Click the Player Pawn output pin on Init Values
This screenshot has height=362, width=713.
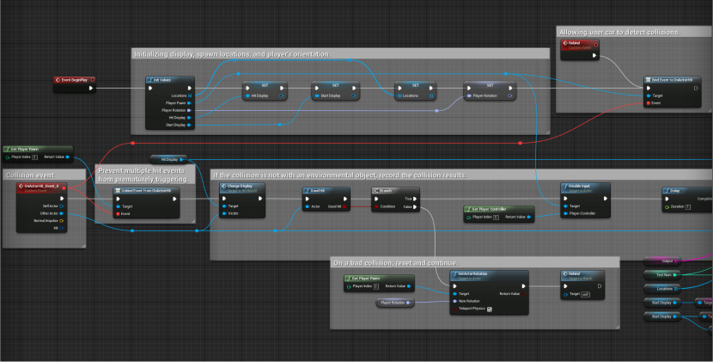(189, 103)
